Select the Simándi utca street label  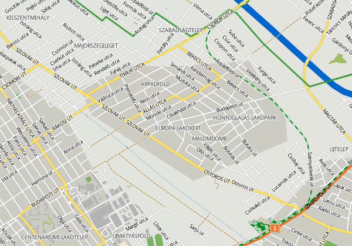tap(182, 71)
